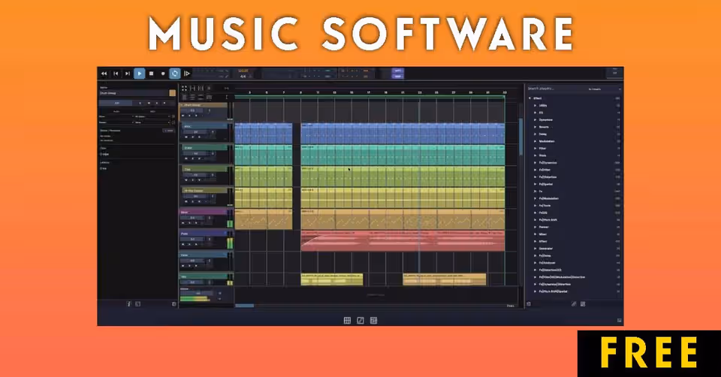This screenshot has width=721, height=377.
Task: Click the horizontal scrollbar thumb under the arrangement
Action: click(245, 306)
